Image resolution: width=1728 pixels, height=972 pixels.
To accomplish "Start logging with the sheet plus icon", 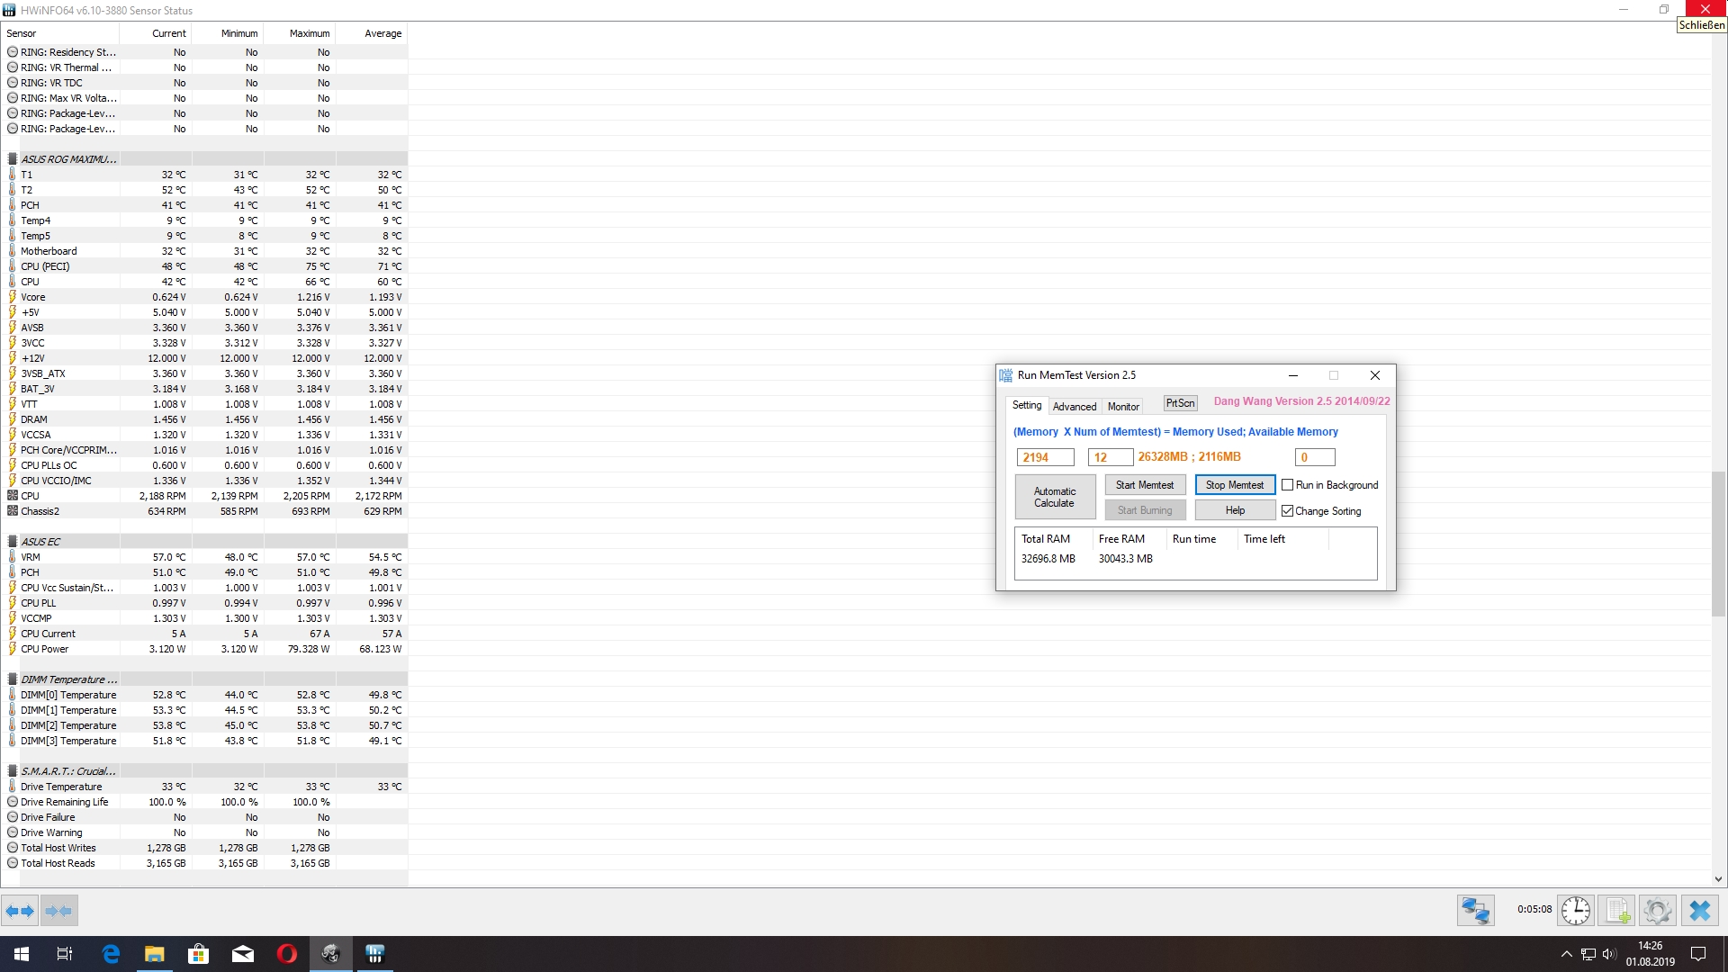I will [x=1616, y=911].
